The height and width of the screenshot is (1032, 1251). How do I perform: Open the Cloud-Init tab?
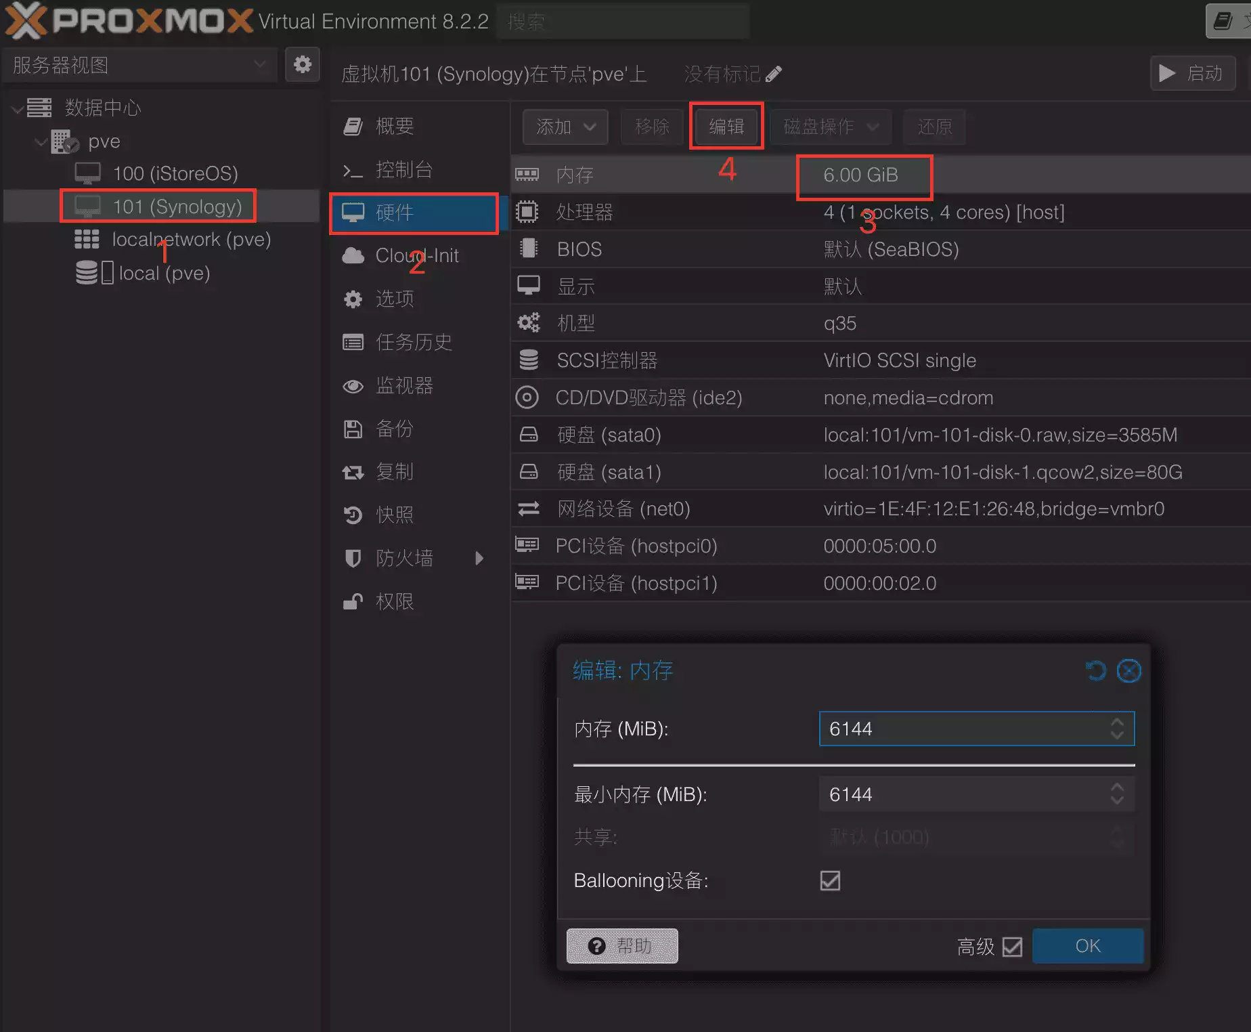point(416,255)
